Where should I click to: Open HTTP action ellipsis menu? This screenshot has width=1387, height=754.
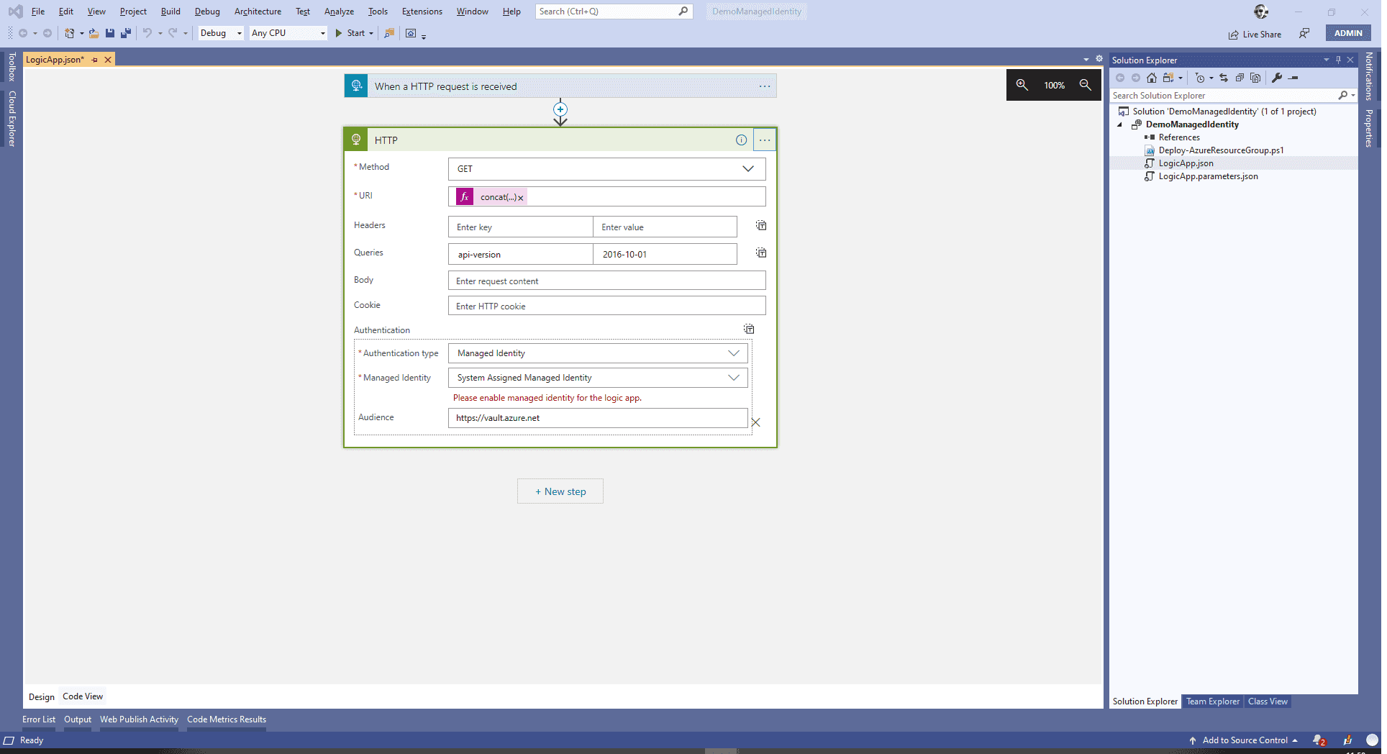pos(764,140)
